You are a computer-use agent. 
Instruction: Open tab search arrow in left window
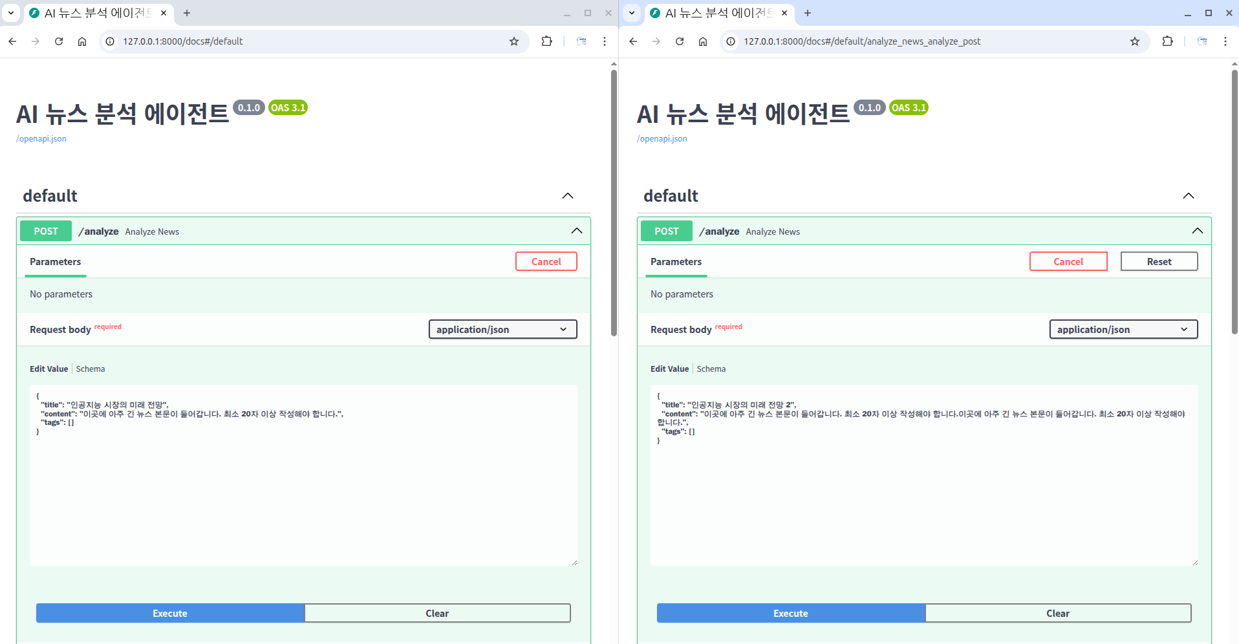click(x=11, y=13)
